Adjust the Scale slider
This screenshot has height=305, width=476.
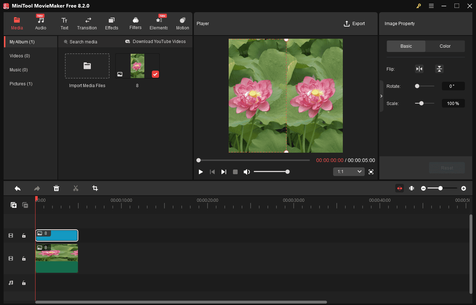(x=425, y=103)
